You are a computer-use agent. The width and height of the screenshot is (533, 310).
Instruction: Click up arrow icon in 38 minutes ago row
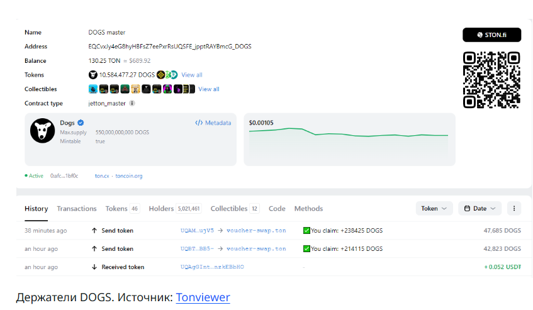[94, 231]
